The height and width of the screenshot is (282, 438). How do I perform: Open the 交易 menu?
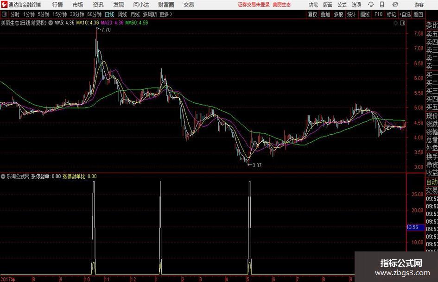point(189,5)
